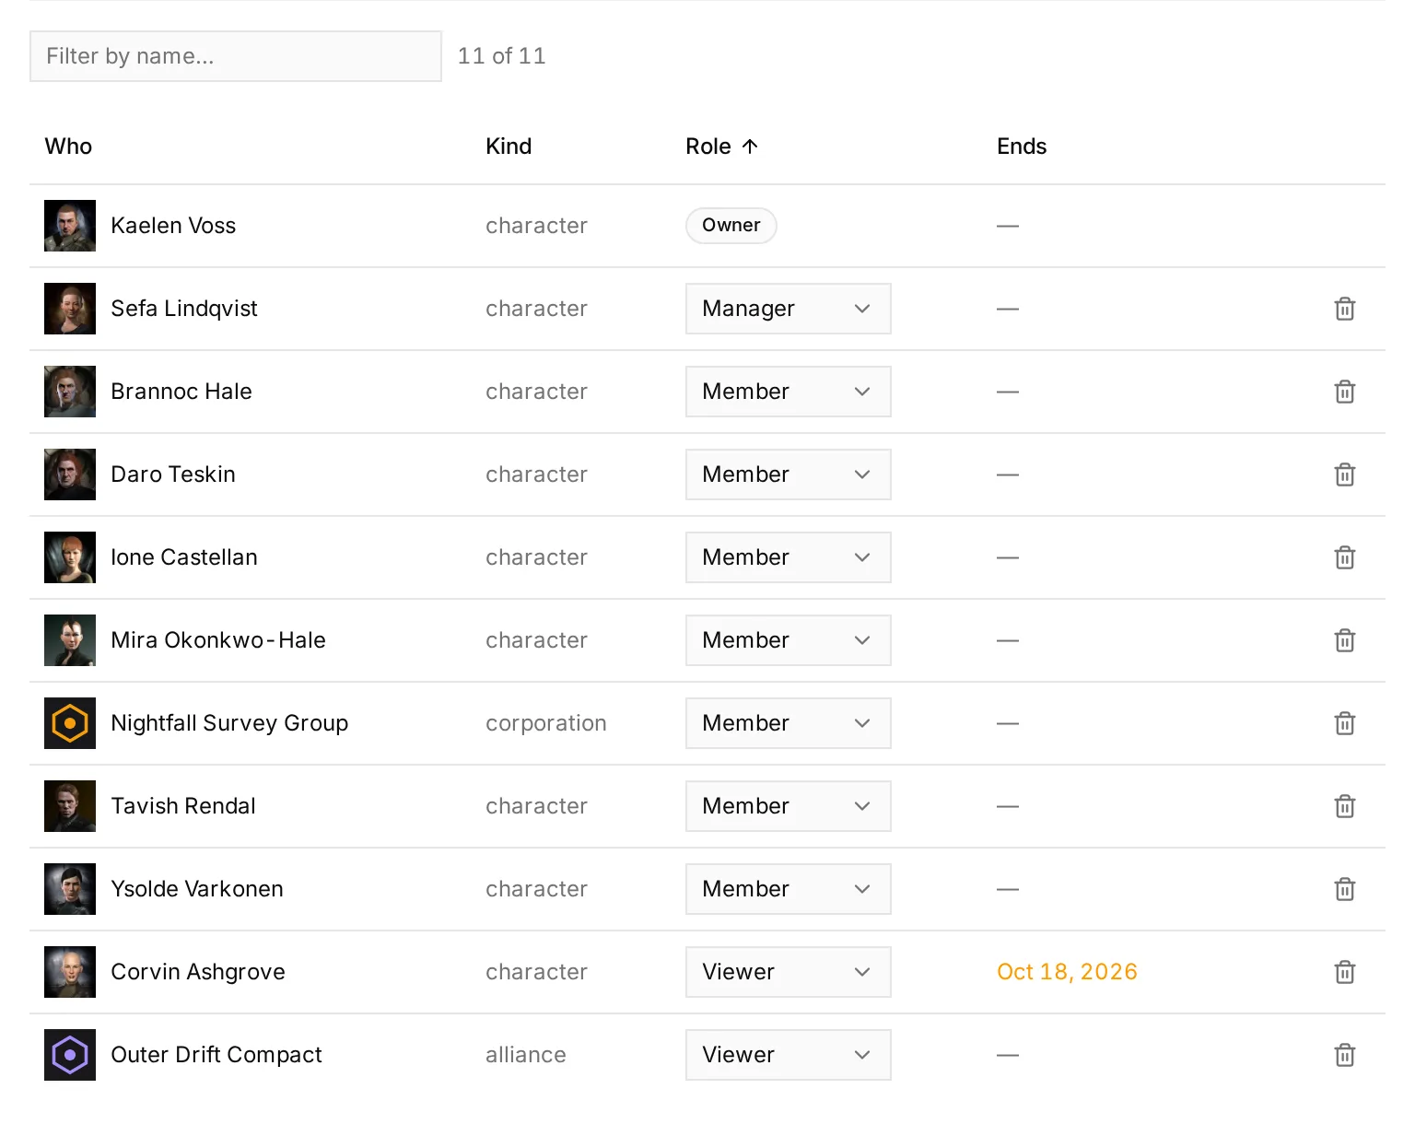Sort by the Who column header
This screenshot has width=1415, height=1124.
(x=68, y=146)
